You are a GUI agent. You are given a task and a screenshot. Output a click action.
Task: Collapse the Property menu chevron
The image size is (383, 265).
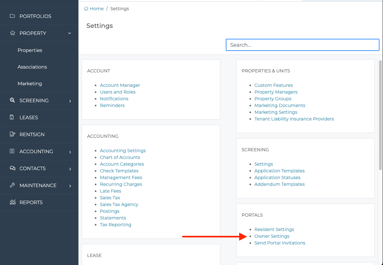point(69,33)
